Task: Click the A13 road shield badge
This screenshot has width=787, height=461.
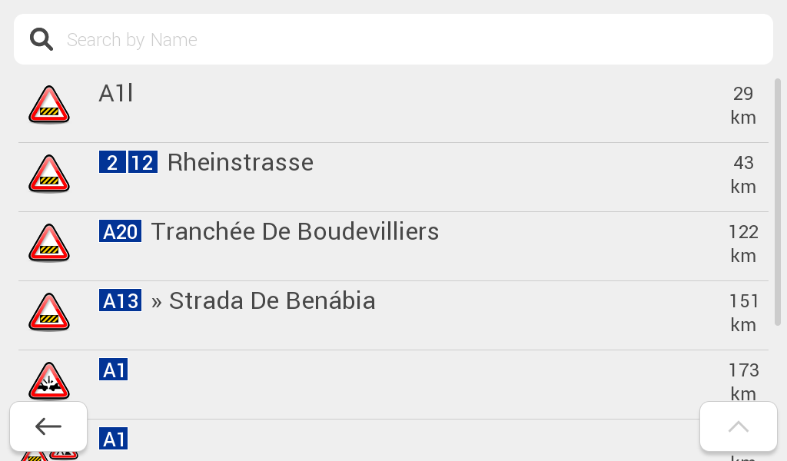Action: (x=120, y=301)
